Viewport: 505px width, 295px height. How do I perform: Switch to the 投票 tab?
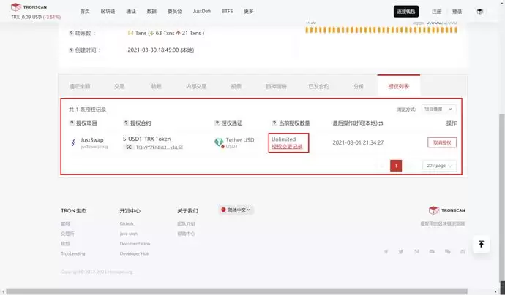pos(236,86)
